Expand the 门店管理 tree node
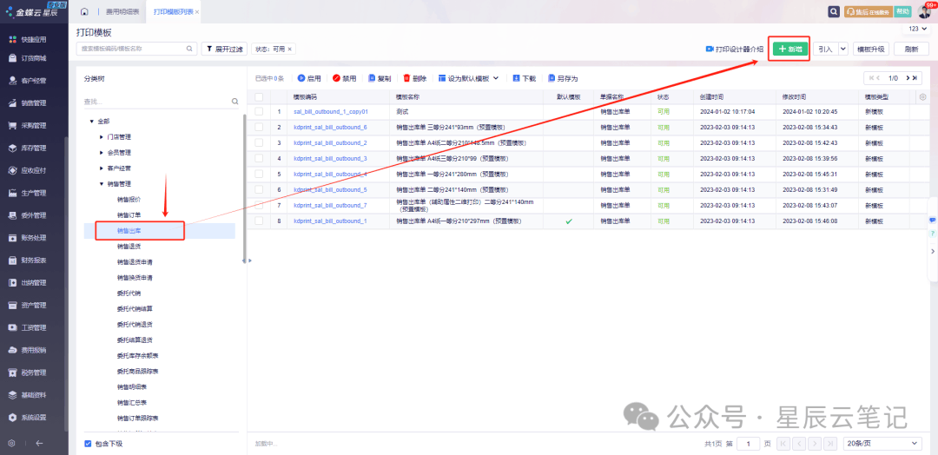938x455 pixels. coord(102,137)
